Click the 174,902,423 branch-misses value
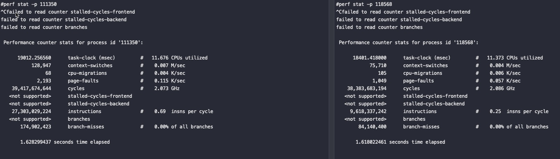The image size is (560, 159). (36, 127)
